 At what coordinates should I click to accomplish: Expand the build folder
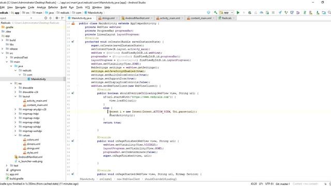(x=3, y=40)
